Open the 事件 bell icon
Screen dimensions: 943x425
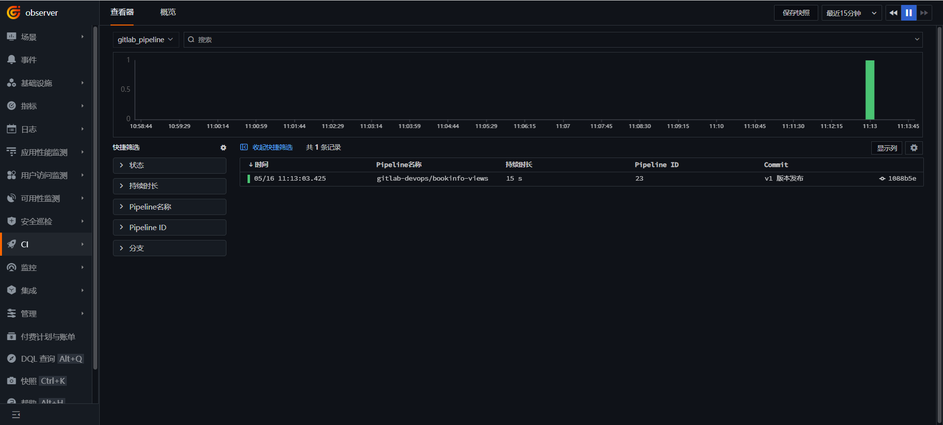pos(11,59)
